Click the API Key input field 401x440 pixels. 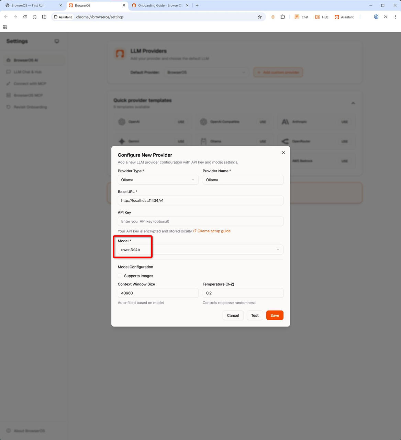pos(200,221)
